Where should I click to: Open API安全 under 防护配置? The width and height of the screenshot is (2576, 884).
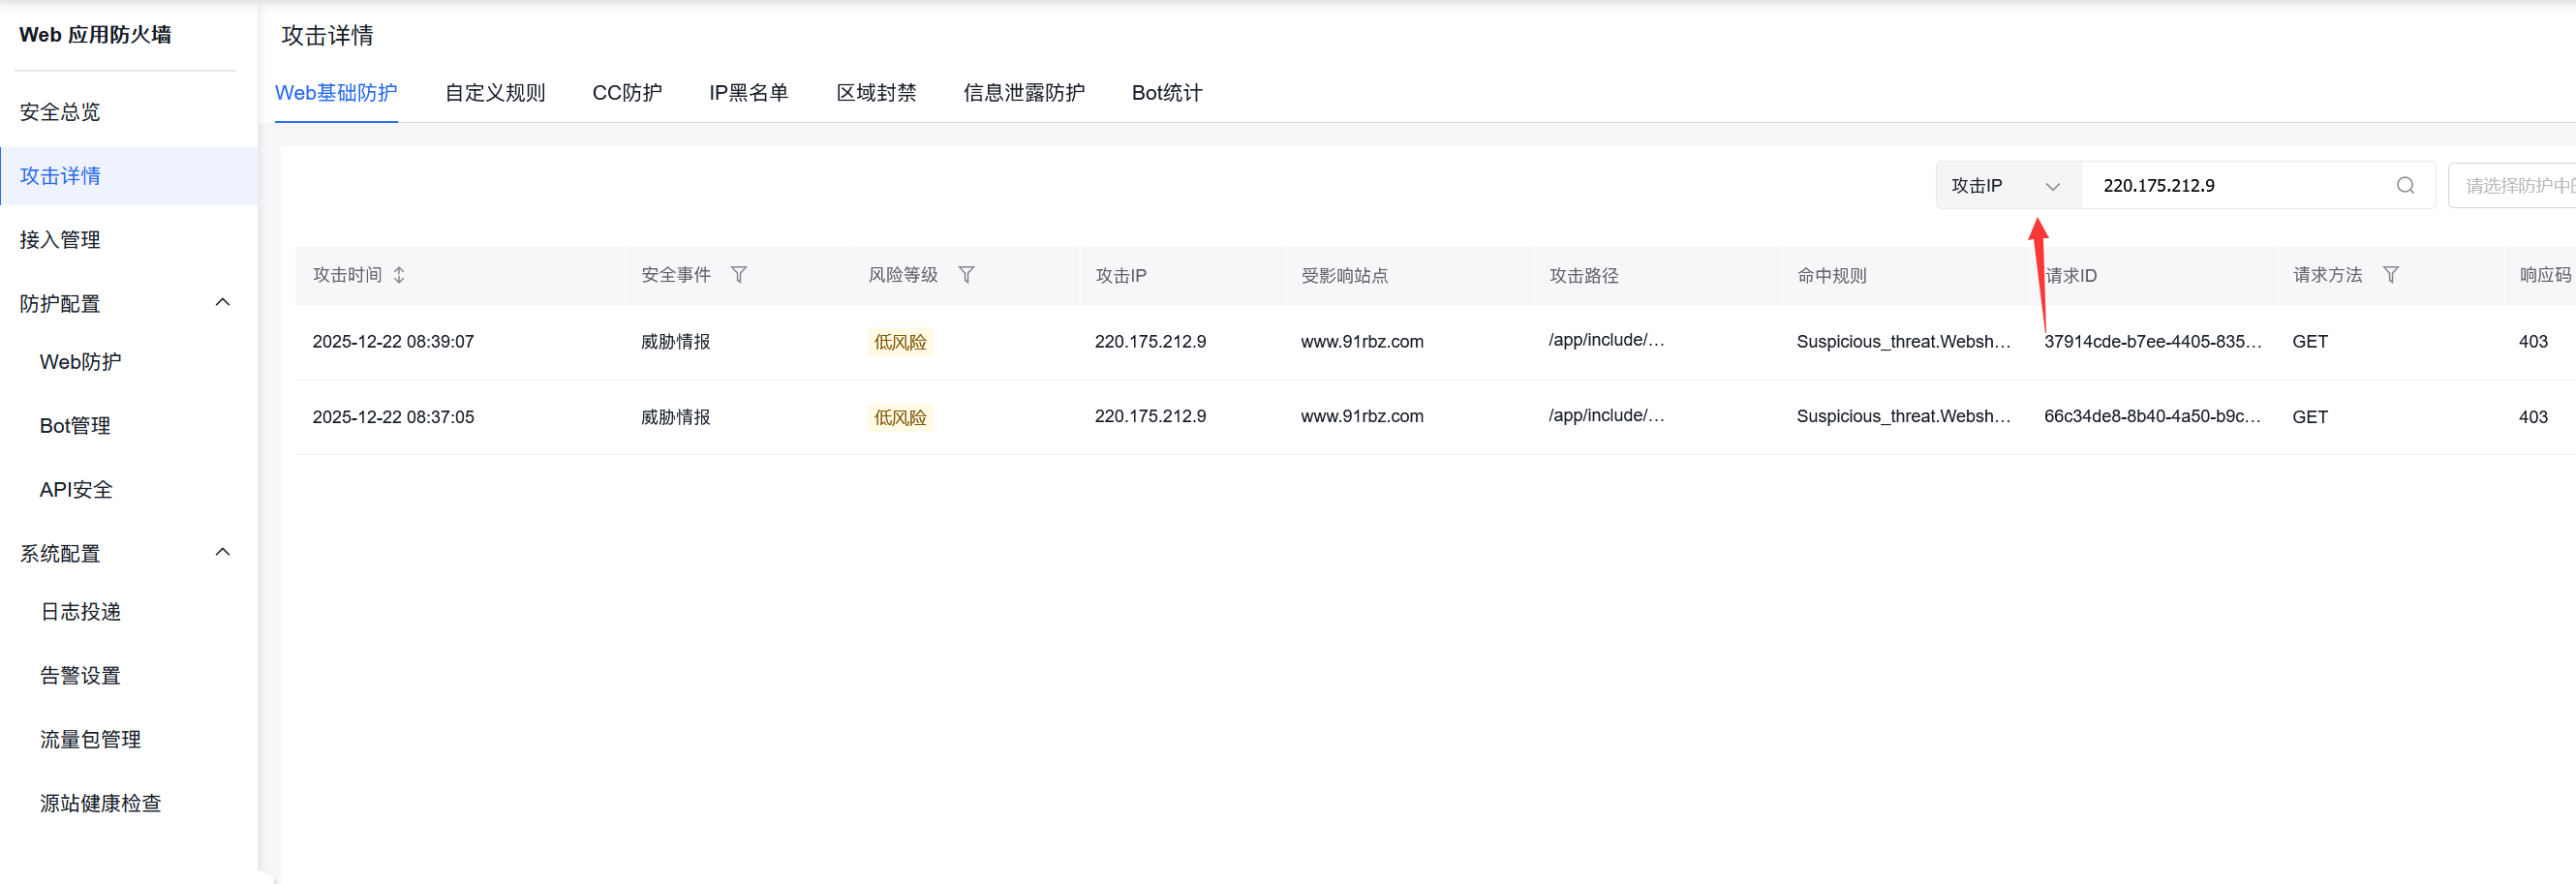click(75, 489)
